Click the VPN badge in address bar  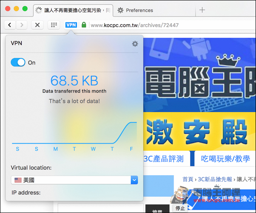pyautogui.click(x=71, y=25)
